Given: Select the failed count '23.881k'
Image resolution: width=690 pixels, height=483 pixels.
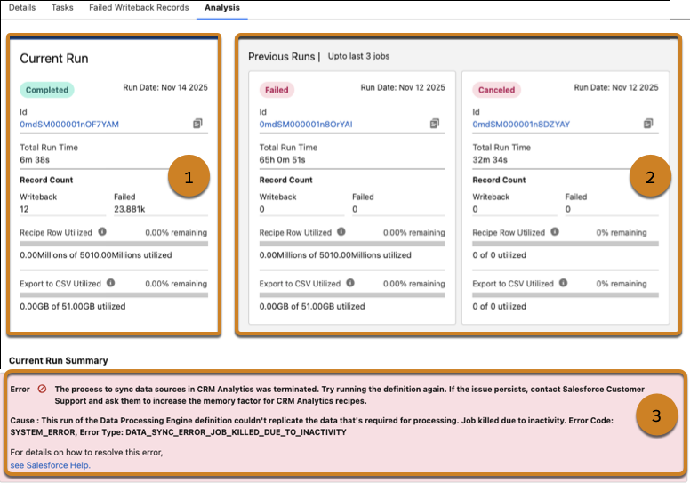Looking at the screenshot, I should (x=130, y=209).
